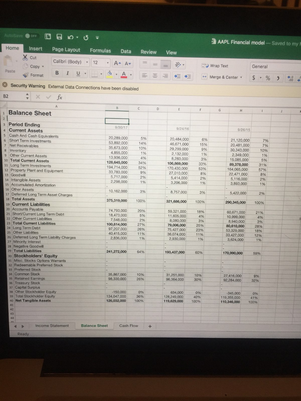The height and width of the screenshot is (401, 301).
Task: Open the Copy options dropdown arrow
Action: [x=43, y=67]
